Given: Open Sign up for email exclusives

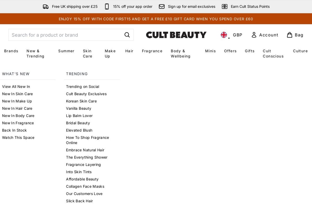Looking at the screenshot, I should 192,6.
